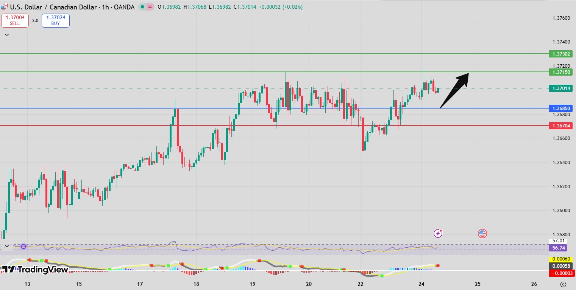The image size is (576, 290).
Task: Click the SELL 1.37004 button
Action: (x=15, y=20)
